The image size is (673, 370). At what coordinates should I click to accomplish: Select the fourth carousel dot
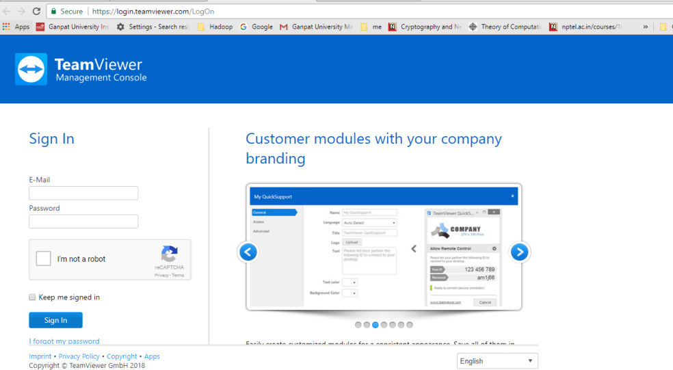(x=384, y=325)
